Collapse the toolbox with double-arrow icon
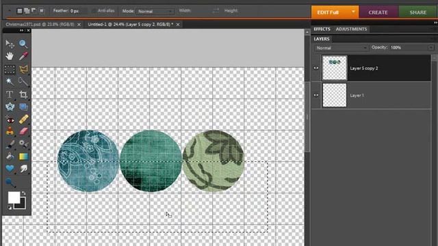 (x=21, y=30)
